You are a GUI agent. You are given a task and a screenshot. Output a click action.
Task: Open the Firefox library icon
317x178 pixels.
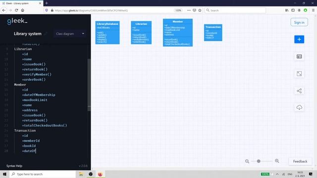click(287, 10)
